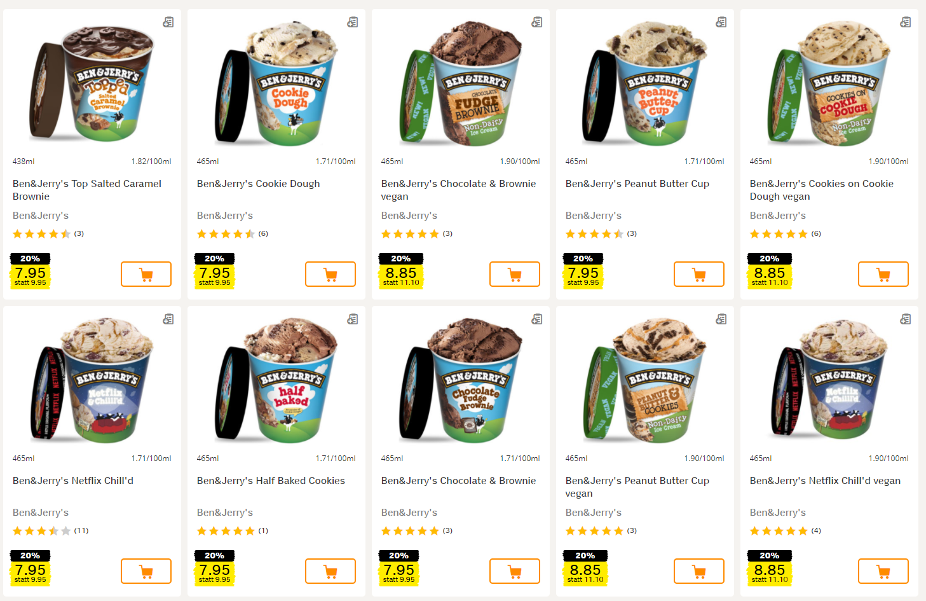Add Peanut Butter Cup vegan to shopping list
926x601 pixels.
(721, 319)
